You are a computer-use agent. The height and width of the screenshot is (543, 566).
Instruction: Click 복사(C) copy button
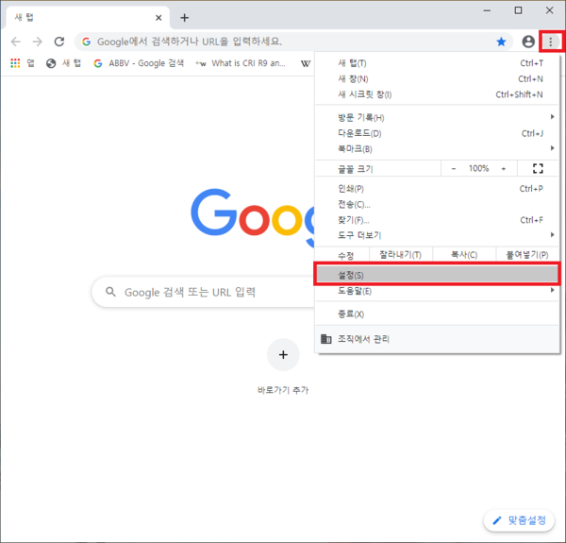point(464,255)
